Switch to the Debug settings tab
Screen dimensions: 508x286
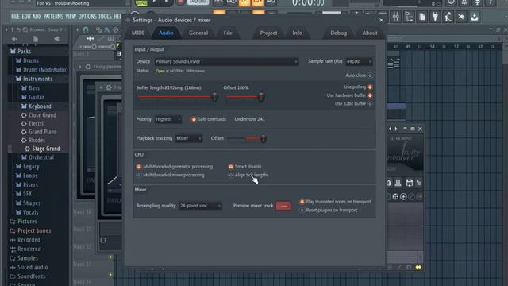point(338,33)
